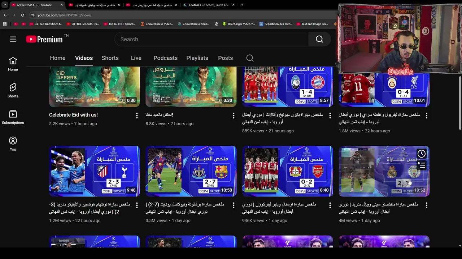
Task: Close the beIN SPORTS - YouTube tab
Action: click(x=61, y=5)
